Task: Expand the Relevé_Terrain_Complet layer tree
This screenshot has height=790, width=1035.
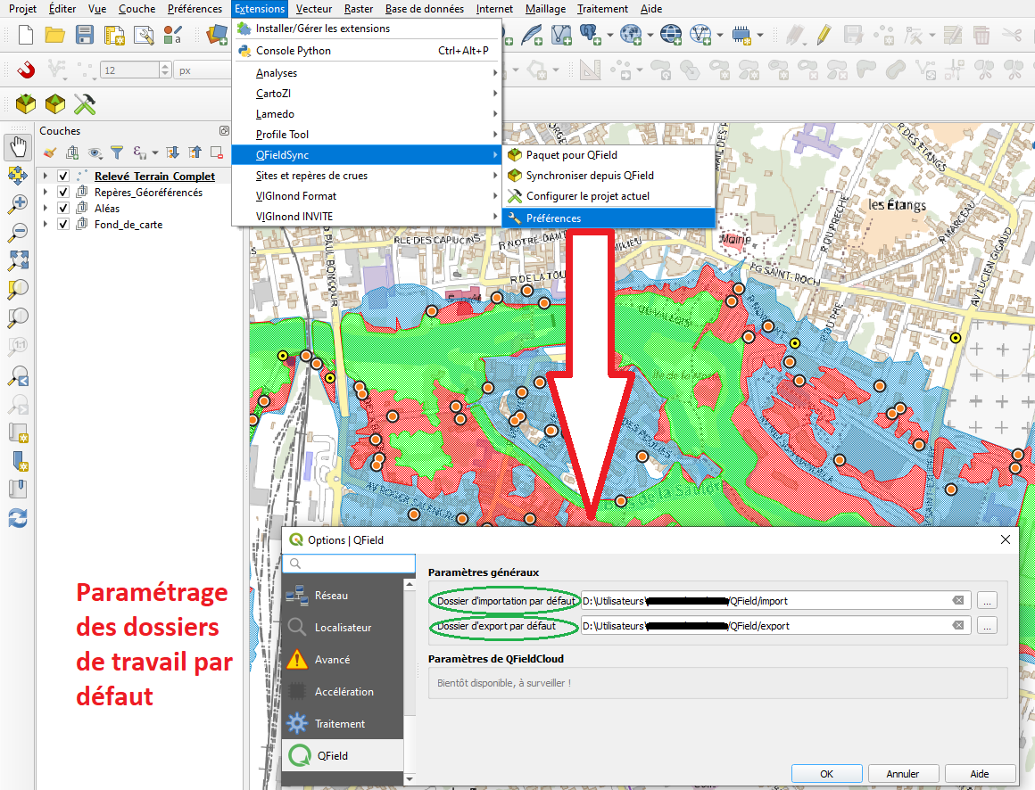Action: point(45,176)
